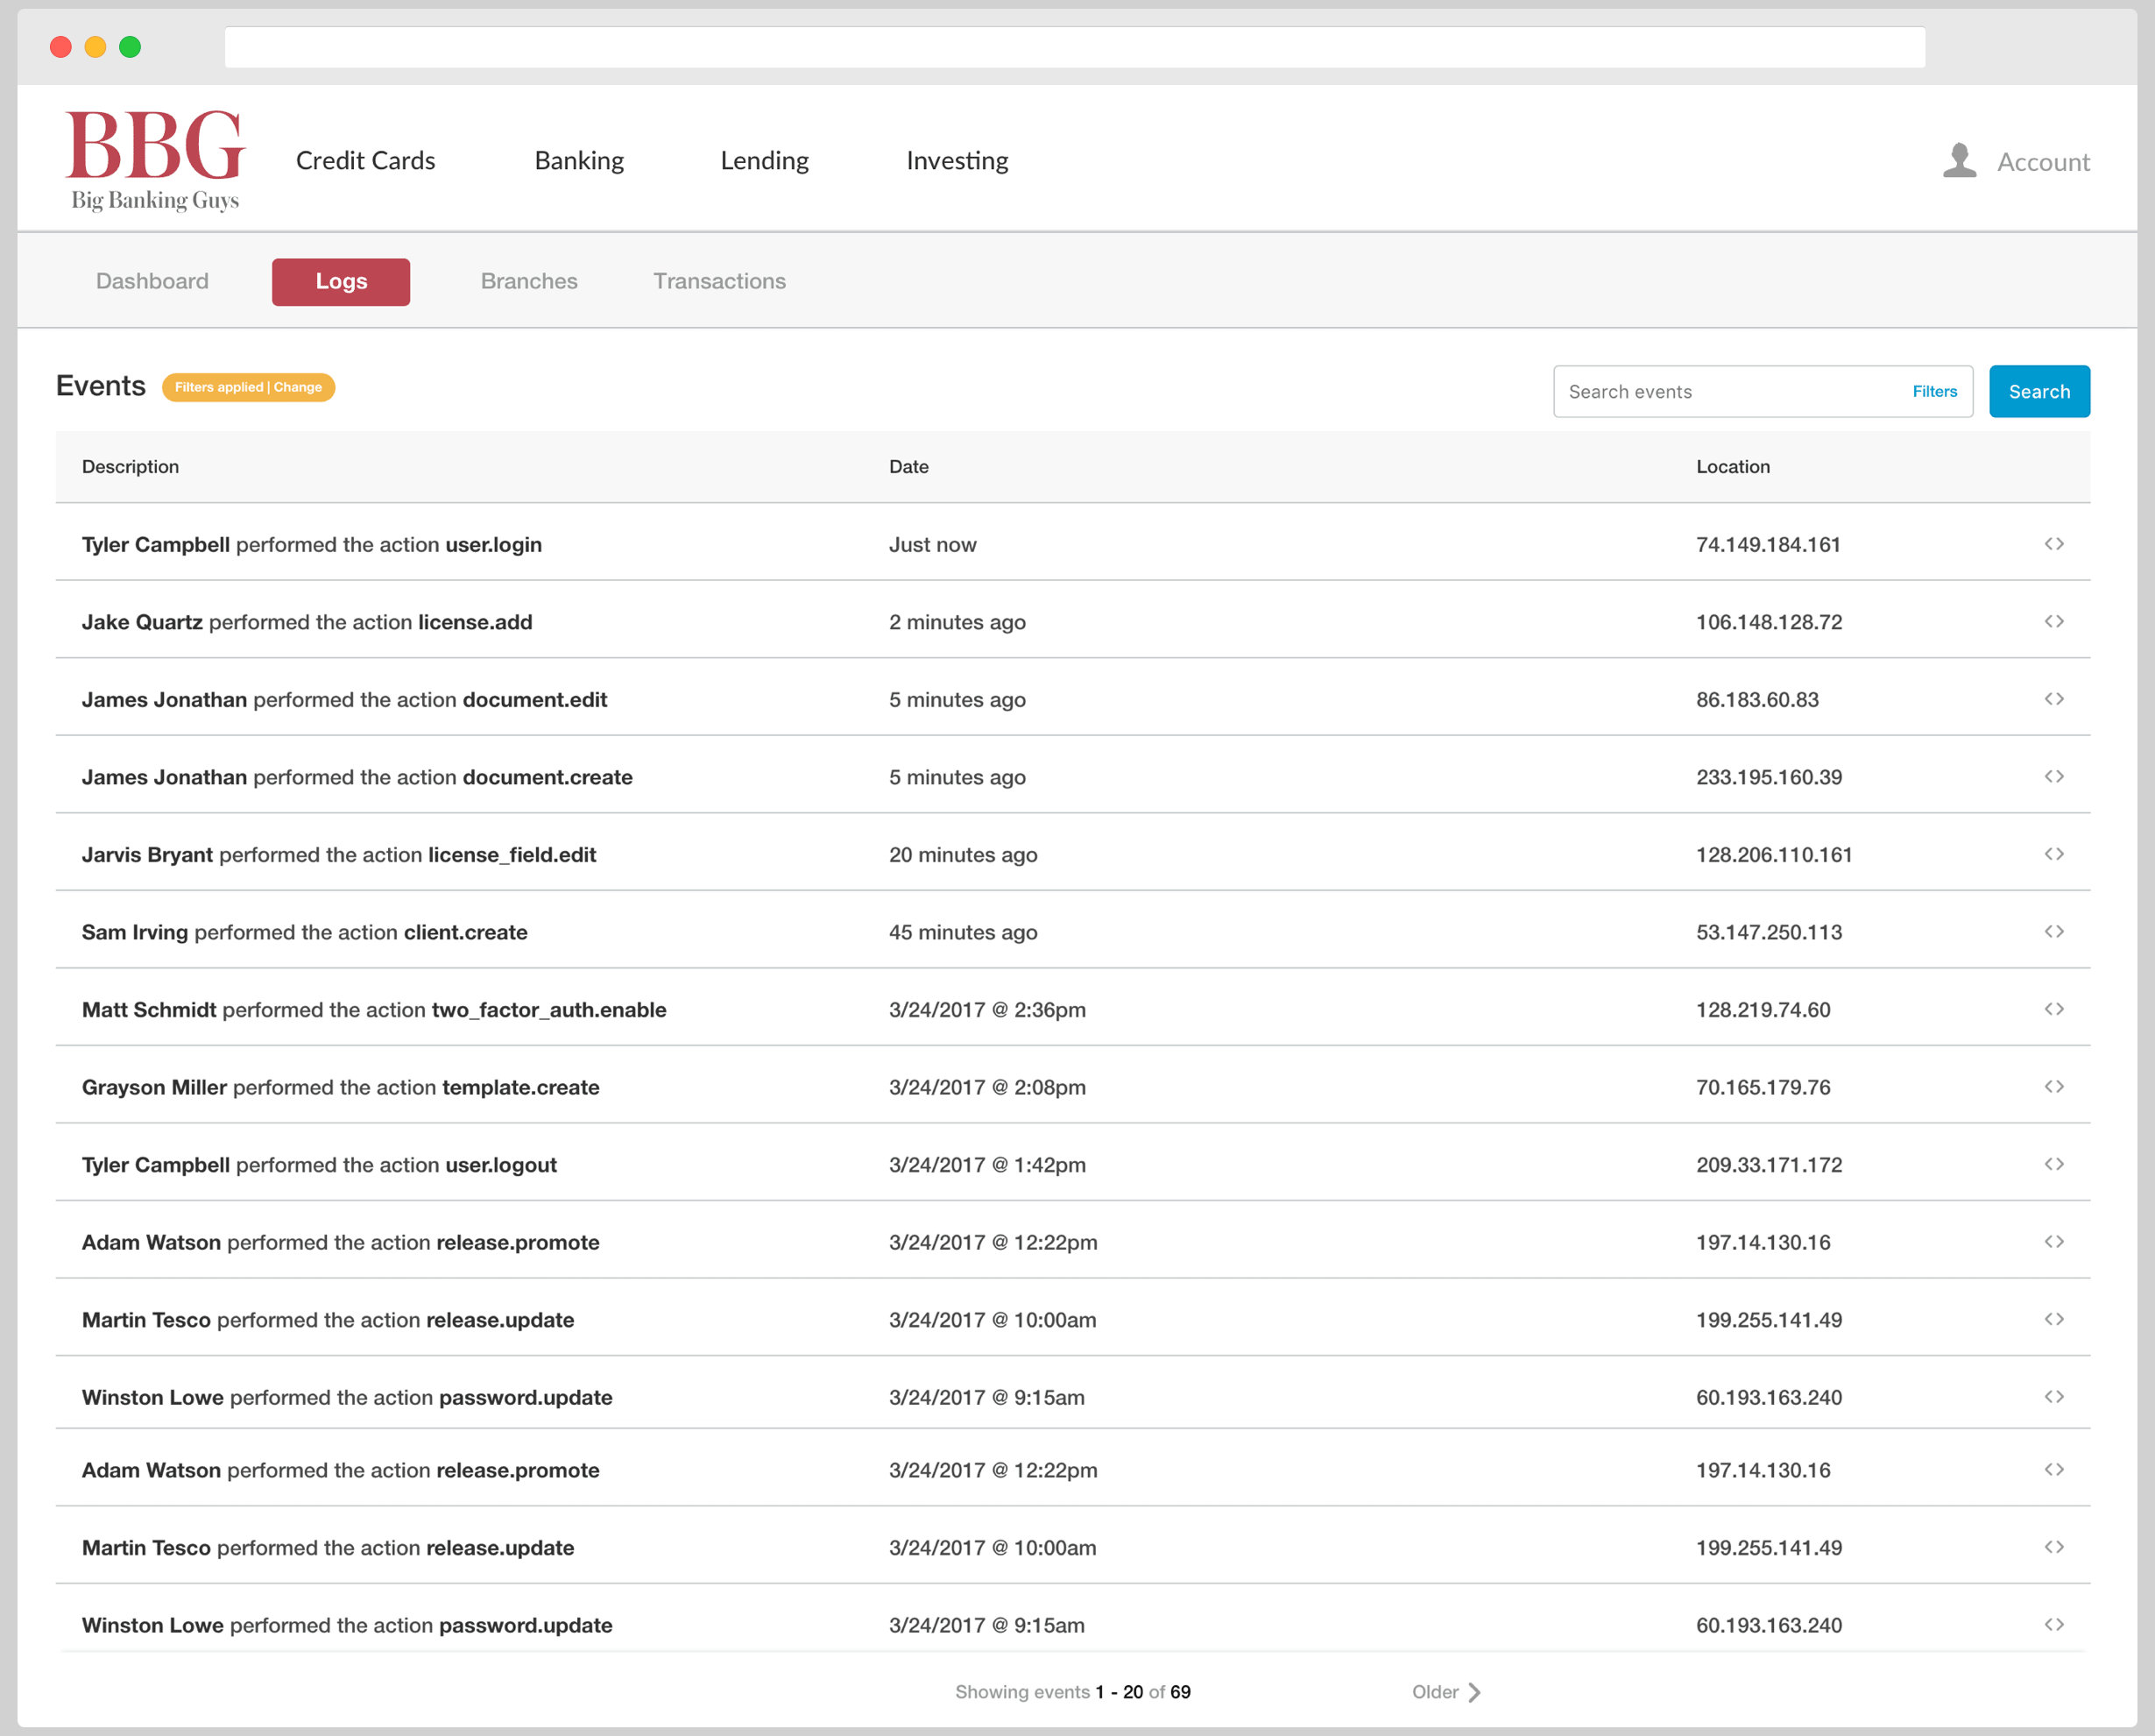Open Filters from the search bar
2155x1736 pixels.
click(x=1934, y=391)
